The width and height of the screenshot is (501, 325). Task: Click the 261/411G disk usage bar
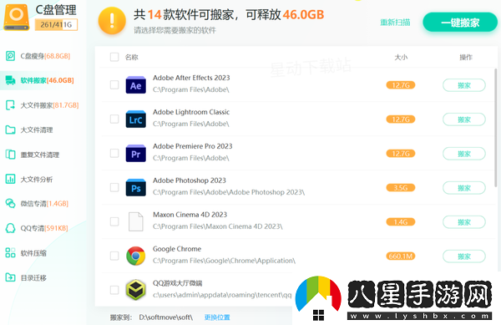[x=56, y=24]
